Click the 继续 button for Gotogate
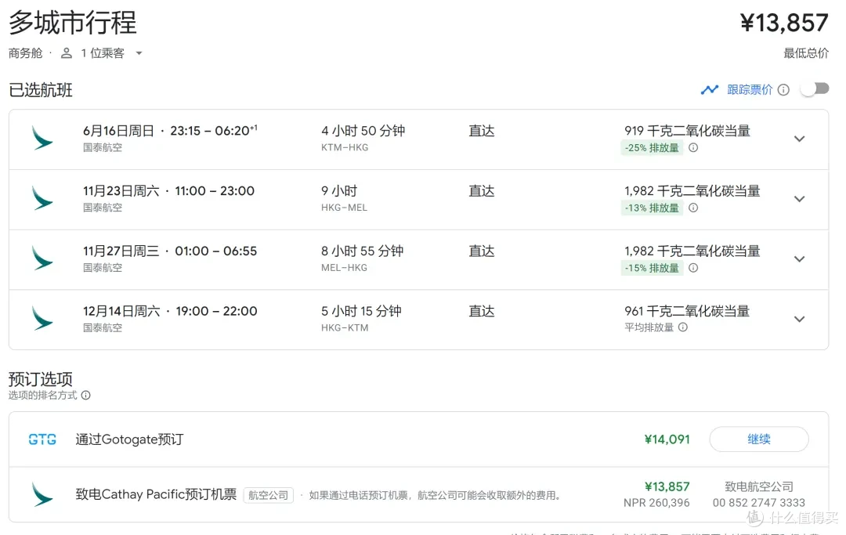 [x=758, y=439]
